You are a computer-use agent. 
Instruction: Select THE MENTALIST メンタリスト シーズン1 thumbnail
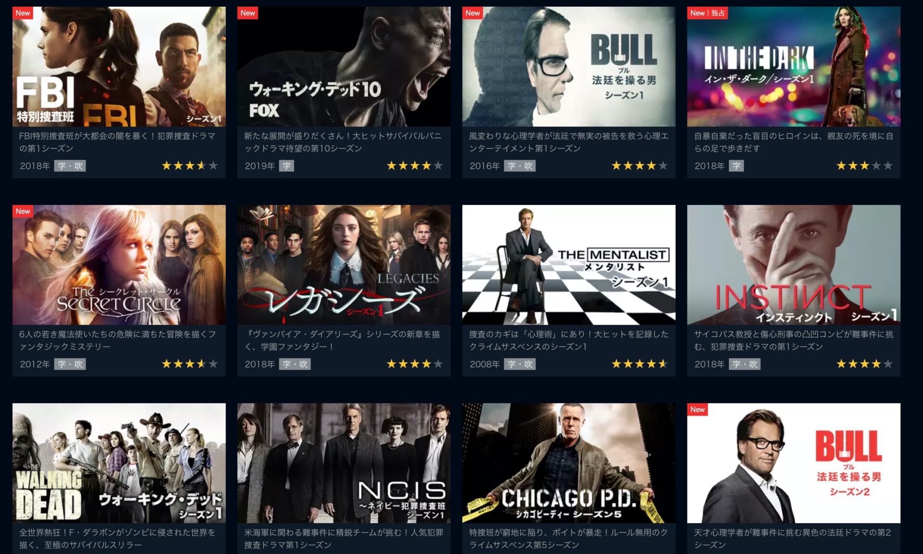tap(569, 265)
